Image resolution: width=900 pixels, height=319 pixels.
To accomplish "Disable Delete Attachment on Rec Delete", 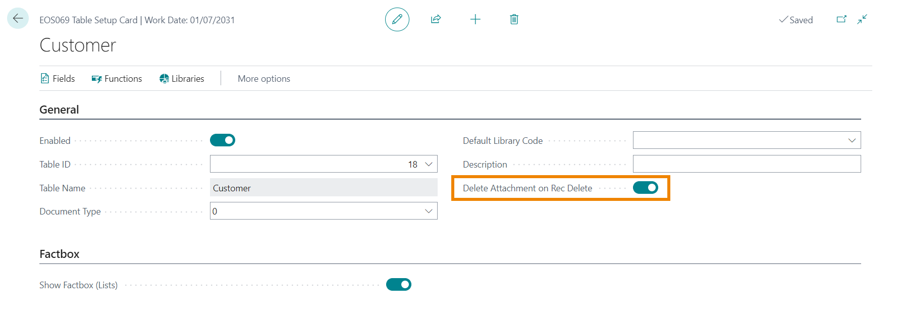I will point(645,188).
